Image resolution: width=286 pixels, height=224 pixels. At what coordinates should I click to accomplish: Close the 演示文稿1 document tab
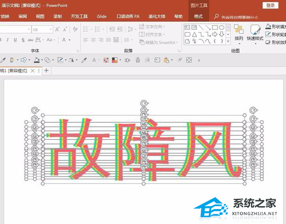click(x=33, y=71)
